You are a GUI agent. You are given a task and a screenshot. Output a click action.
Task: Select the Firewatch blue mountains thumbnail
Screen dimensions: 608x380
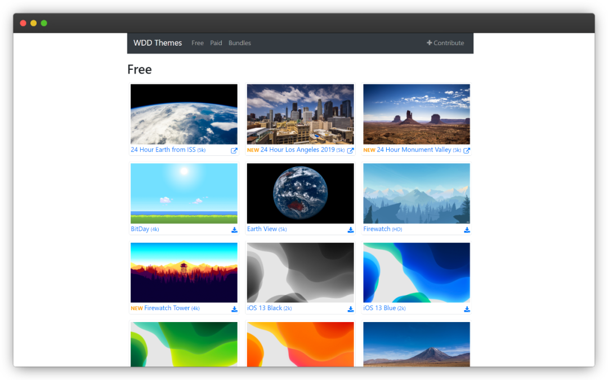point(417,193)
